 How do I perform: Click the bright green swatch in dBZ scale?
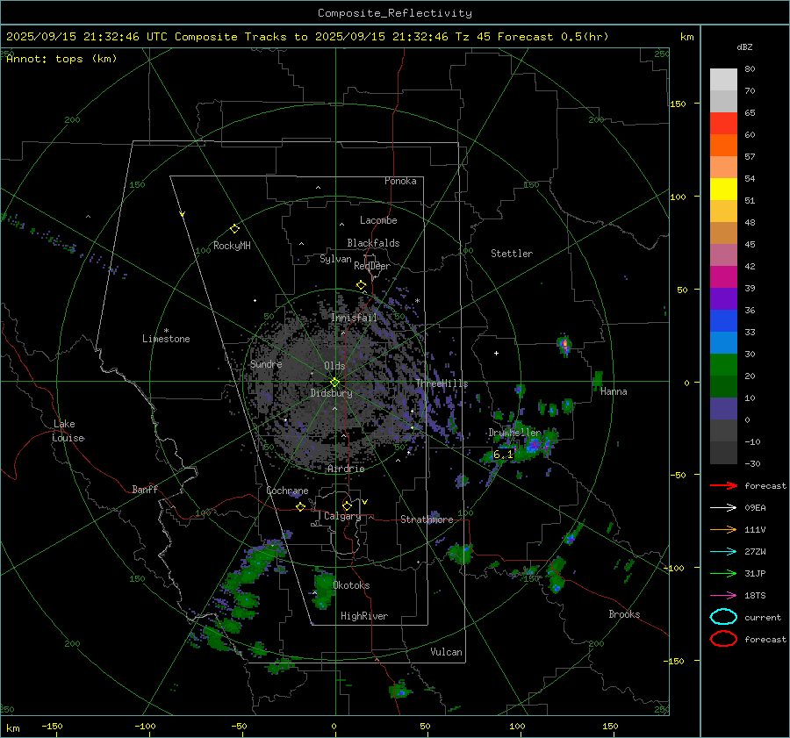pos(723,365)
